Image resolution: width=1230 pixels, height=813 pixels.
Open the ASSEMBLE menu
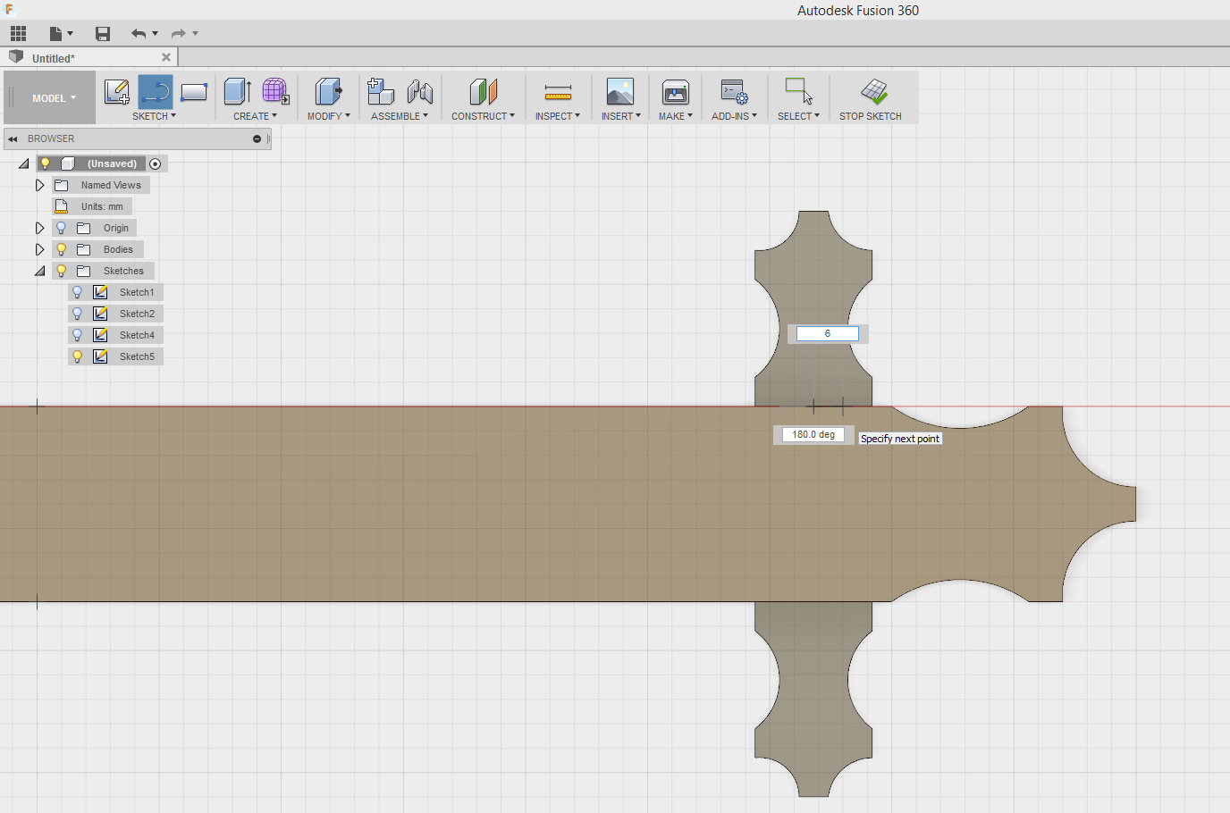pos(400,116)
